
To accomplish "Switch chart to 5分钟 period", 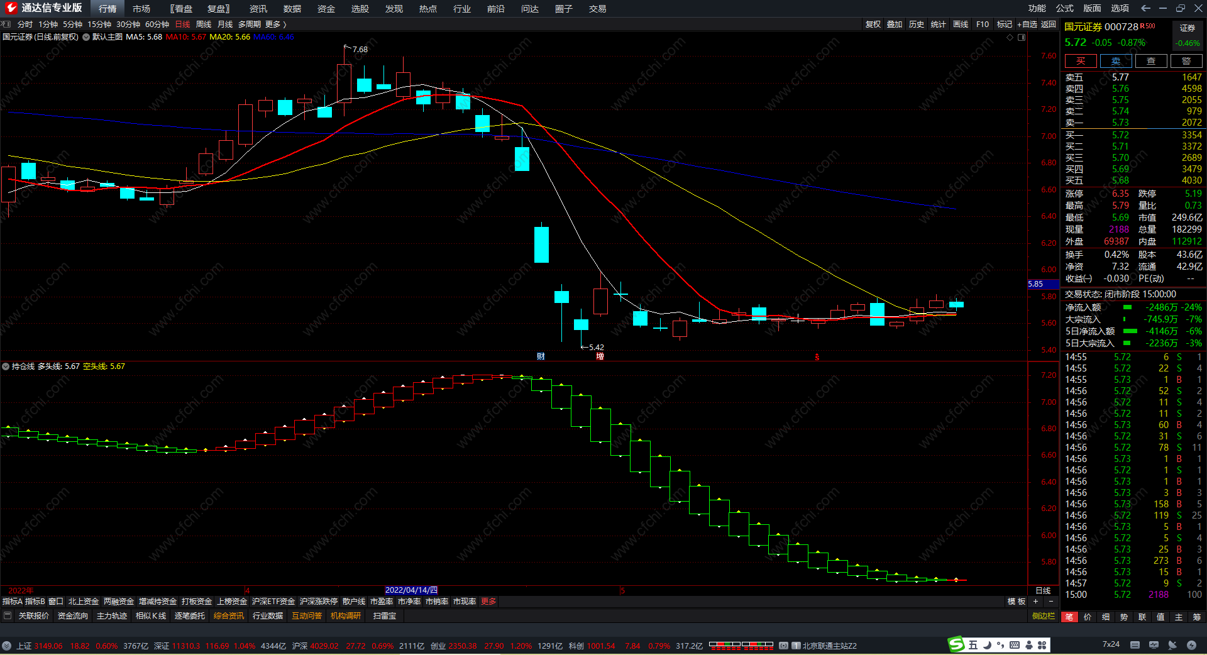I will click(72, 24).
